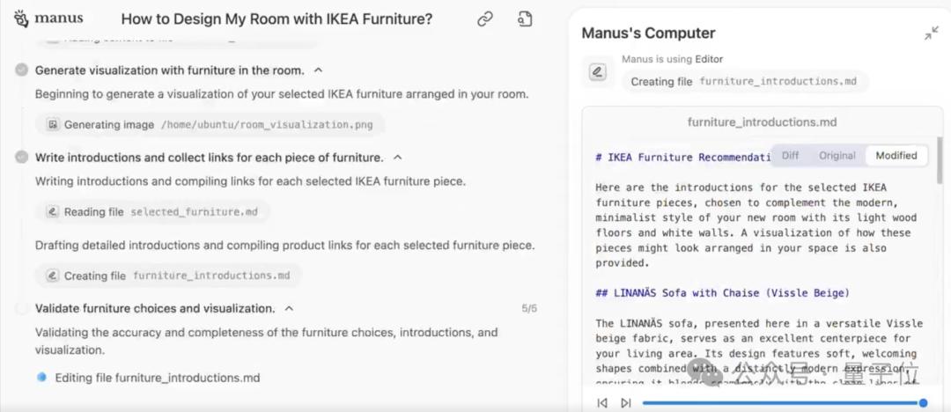Toggle the Write introductions step status circle
The height and width of the screenshot is (412, 951).
coord(22,157)
